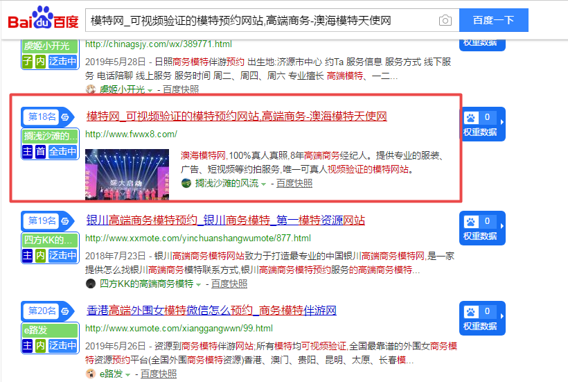Click green e路发 tag in side badge
This screenshot has height=382, width=568.
pyautogui.click(x=51, y=330)
